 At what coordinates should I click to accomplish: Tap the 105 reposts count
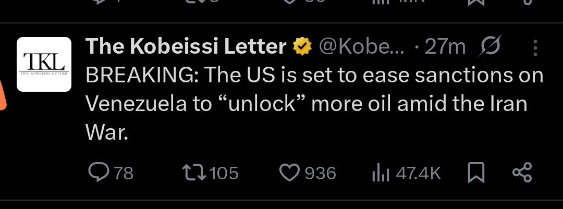[x=225, y=173]
